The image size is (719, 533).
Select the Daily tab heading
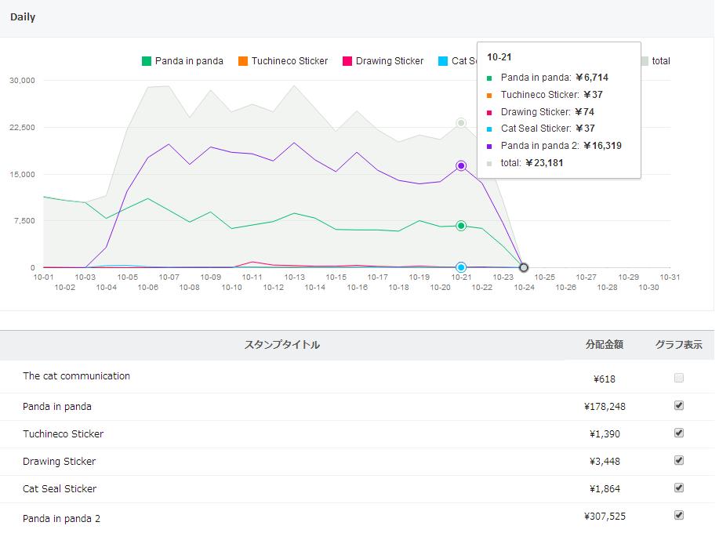[x=23, y=17]
